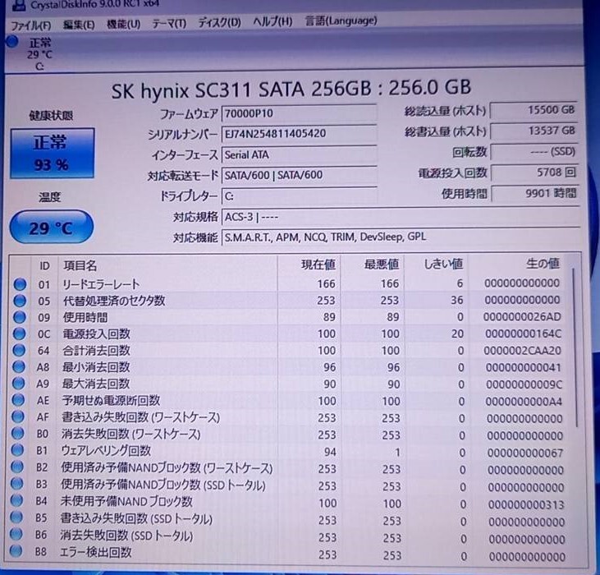Viewport: 600px width, 575px height.
Task: Click the blue status icon for row A9
Action: pyautogui.click(x=18, y=384)
